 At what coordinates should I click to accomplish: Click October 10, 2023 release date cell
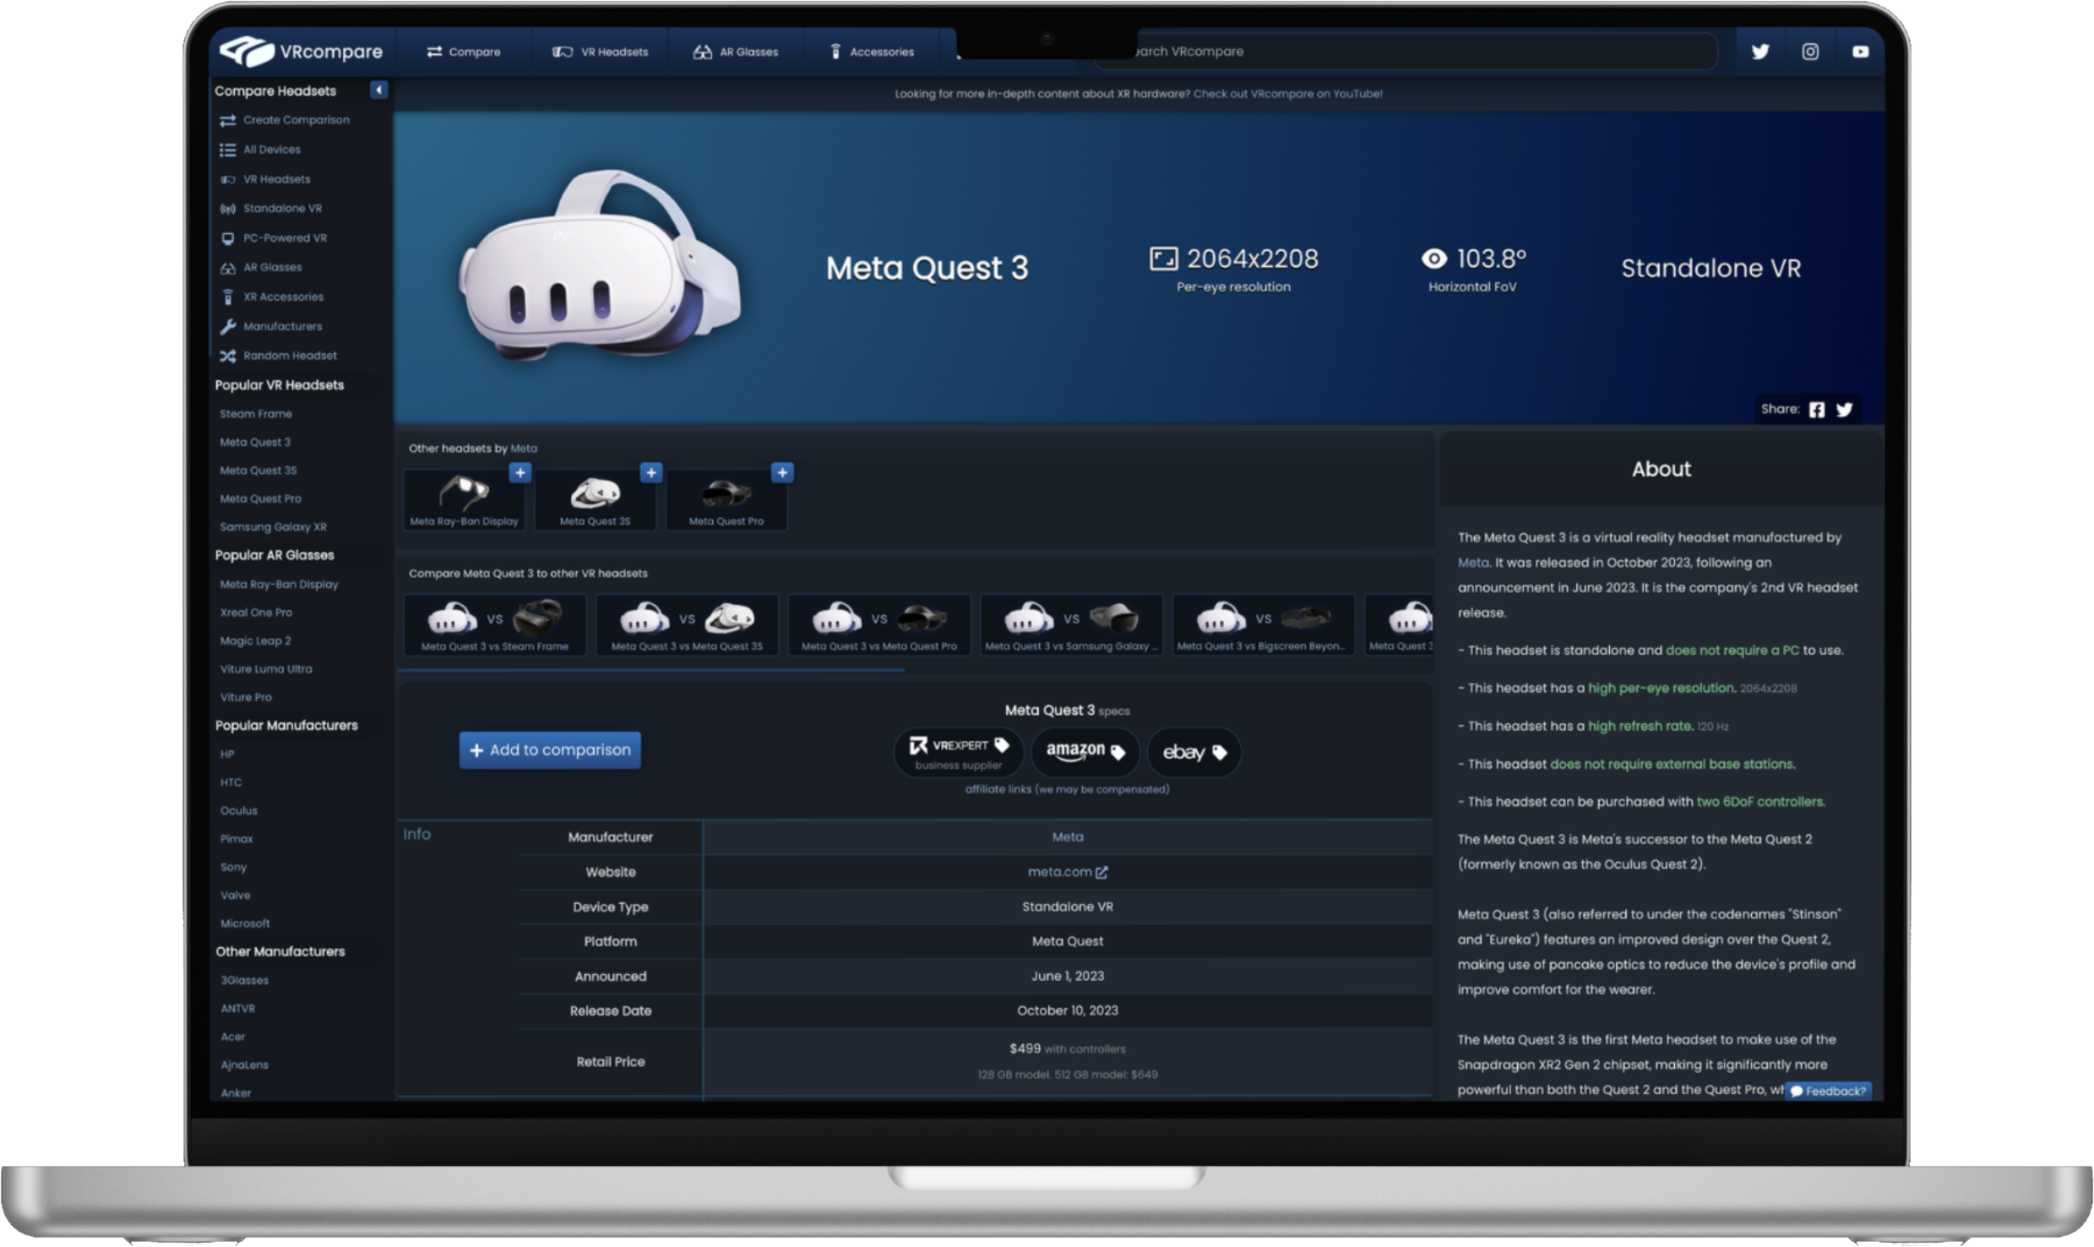click(x=1068, y=1011)
